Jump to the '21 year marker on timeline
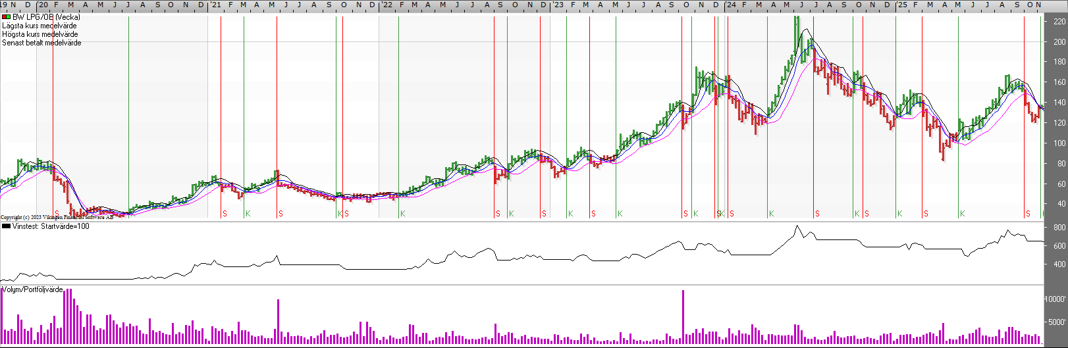The height and width of the screenshot is (348, 1068). tap(215, 5)
